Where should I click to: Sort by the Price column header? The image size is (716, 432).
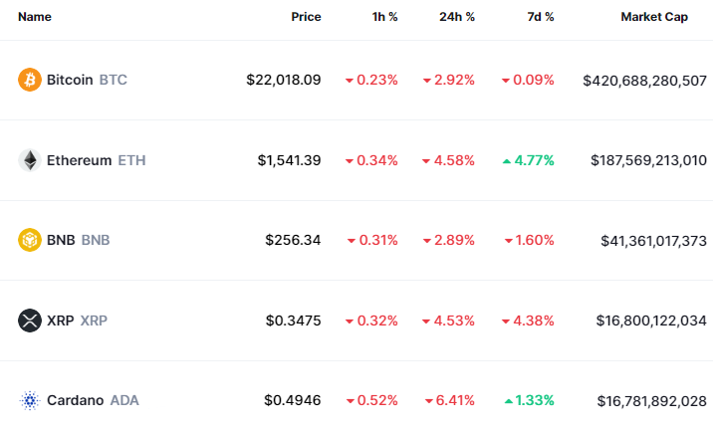[306, 17]
